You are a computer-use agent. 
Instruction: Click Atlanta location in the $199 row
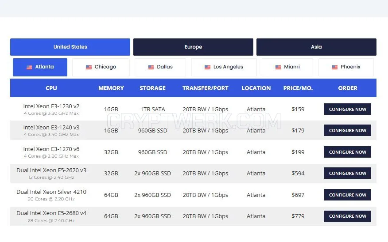coord(256,152)
